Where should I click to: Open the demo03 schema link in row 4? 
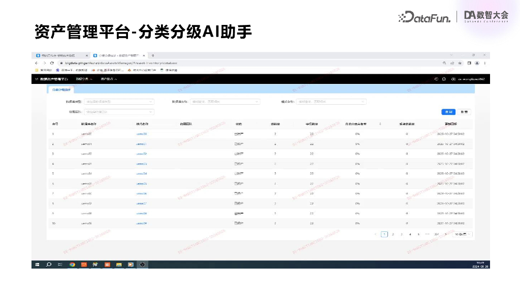[141, 164]
